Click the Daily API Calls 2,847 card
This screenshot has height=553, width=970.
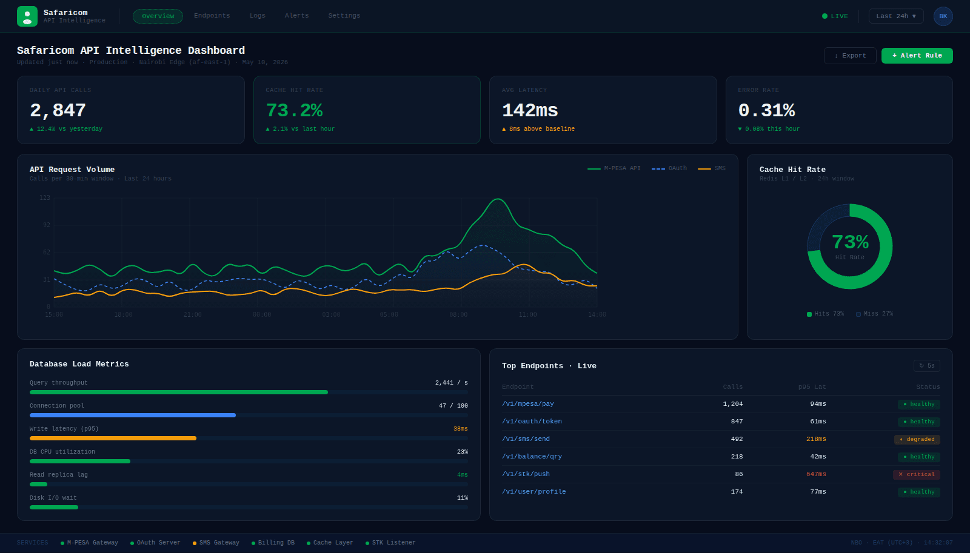pos(131,110)
